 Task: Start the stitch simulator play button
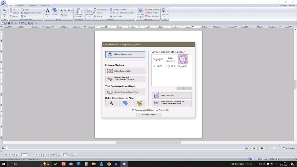(x=254, y=148)
